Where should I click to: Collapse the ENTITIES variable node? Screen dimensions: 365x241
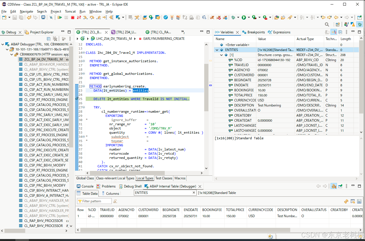(217, 50)
